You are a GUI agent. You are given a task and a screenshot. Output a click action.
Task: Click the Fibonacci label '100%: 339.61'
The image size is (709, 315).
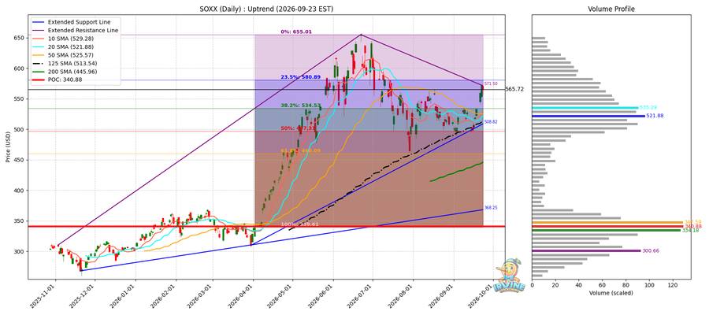(x=299, y=224)
